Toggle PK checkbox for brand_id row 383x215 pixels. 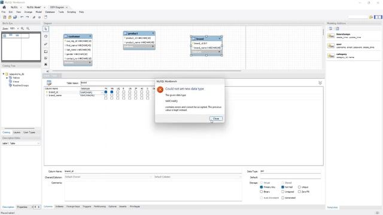tap(106, 92)
